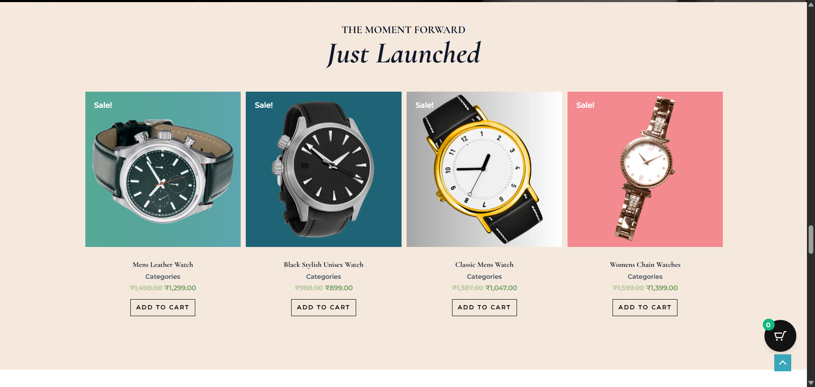Open the Black Stylish Unisex Watch title link
Image resolution: width=815 pixels, height=387 pixels.
[x=323, y=265]
